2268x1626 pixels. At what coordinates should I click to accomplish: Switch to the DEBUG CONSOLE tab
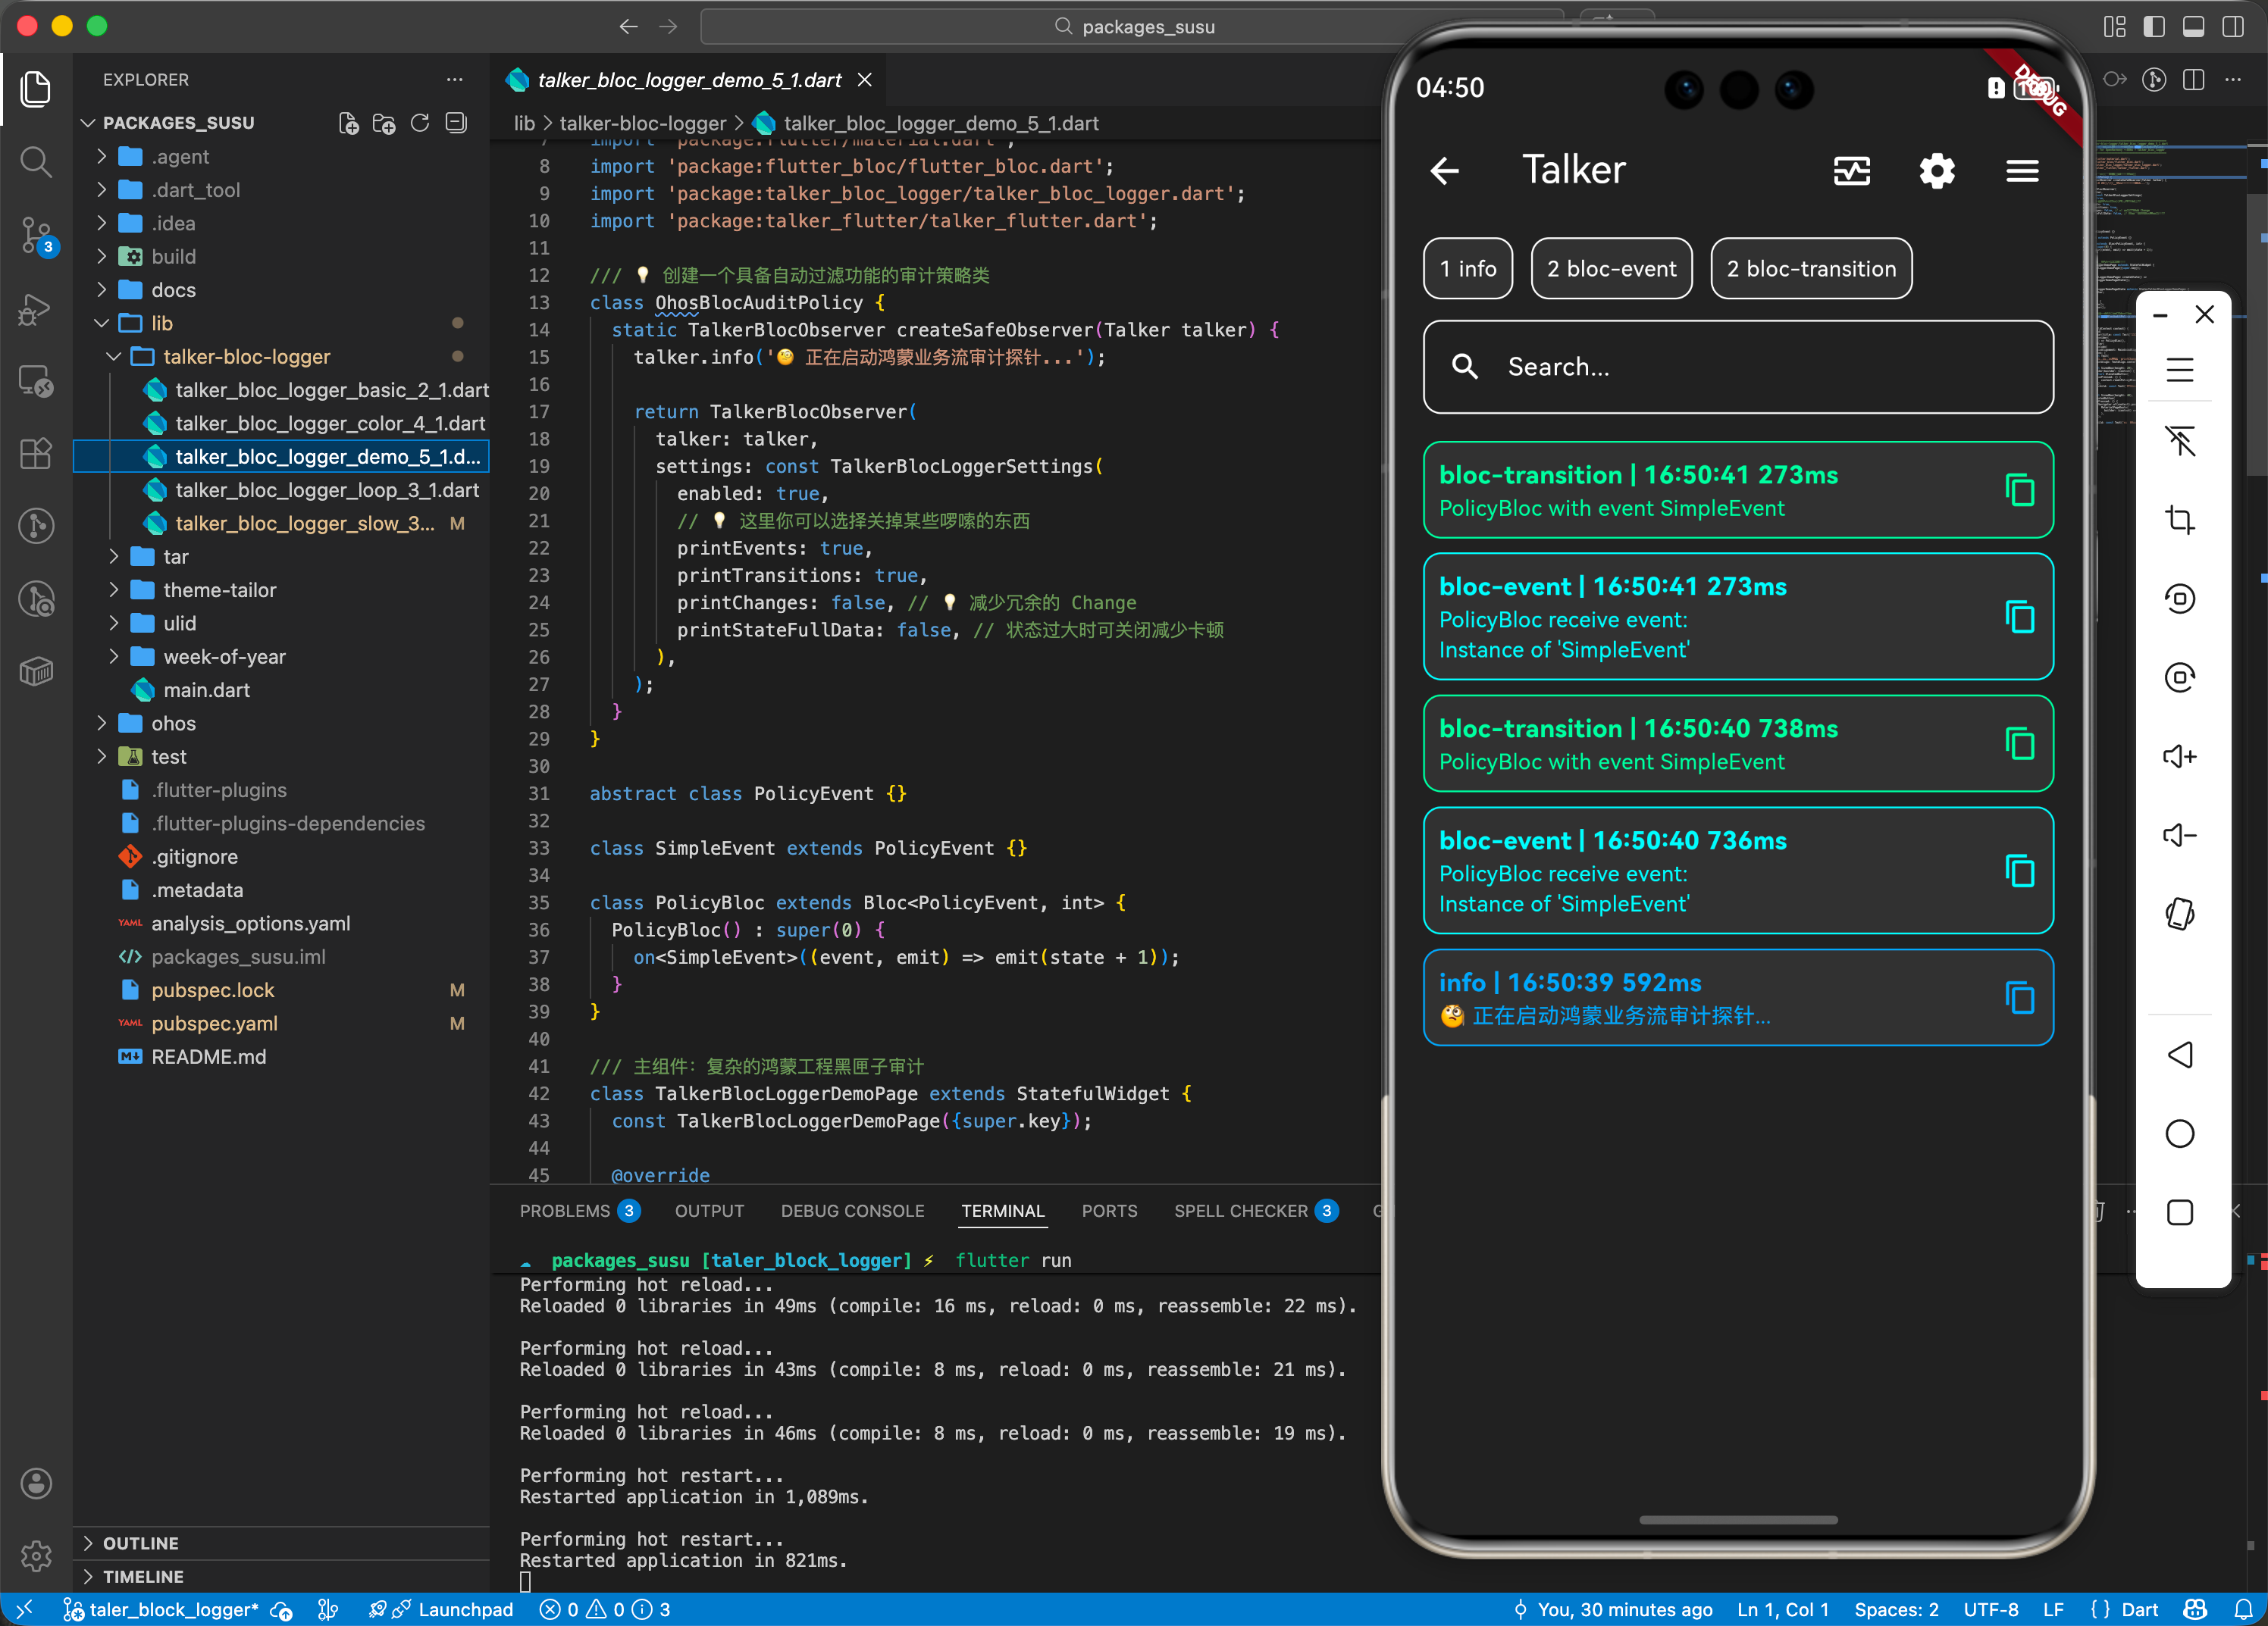pyautogui.click(x=852, y=1210)
